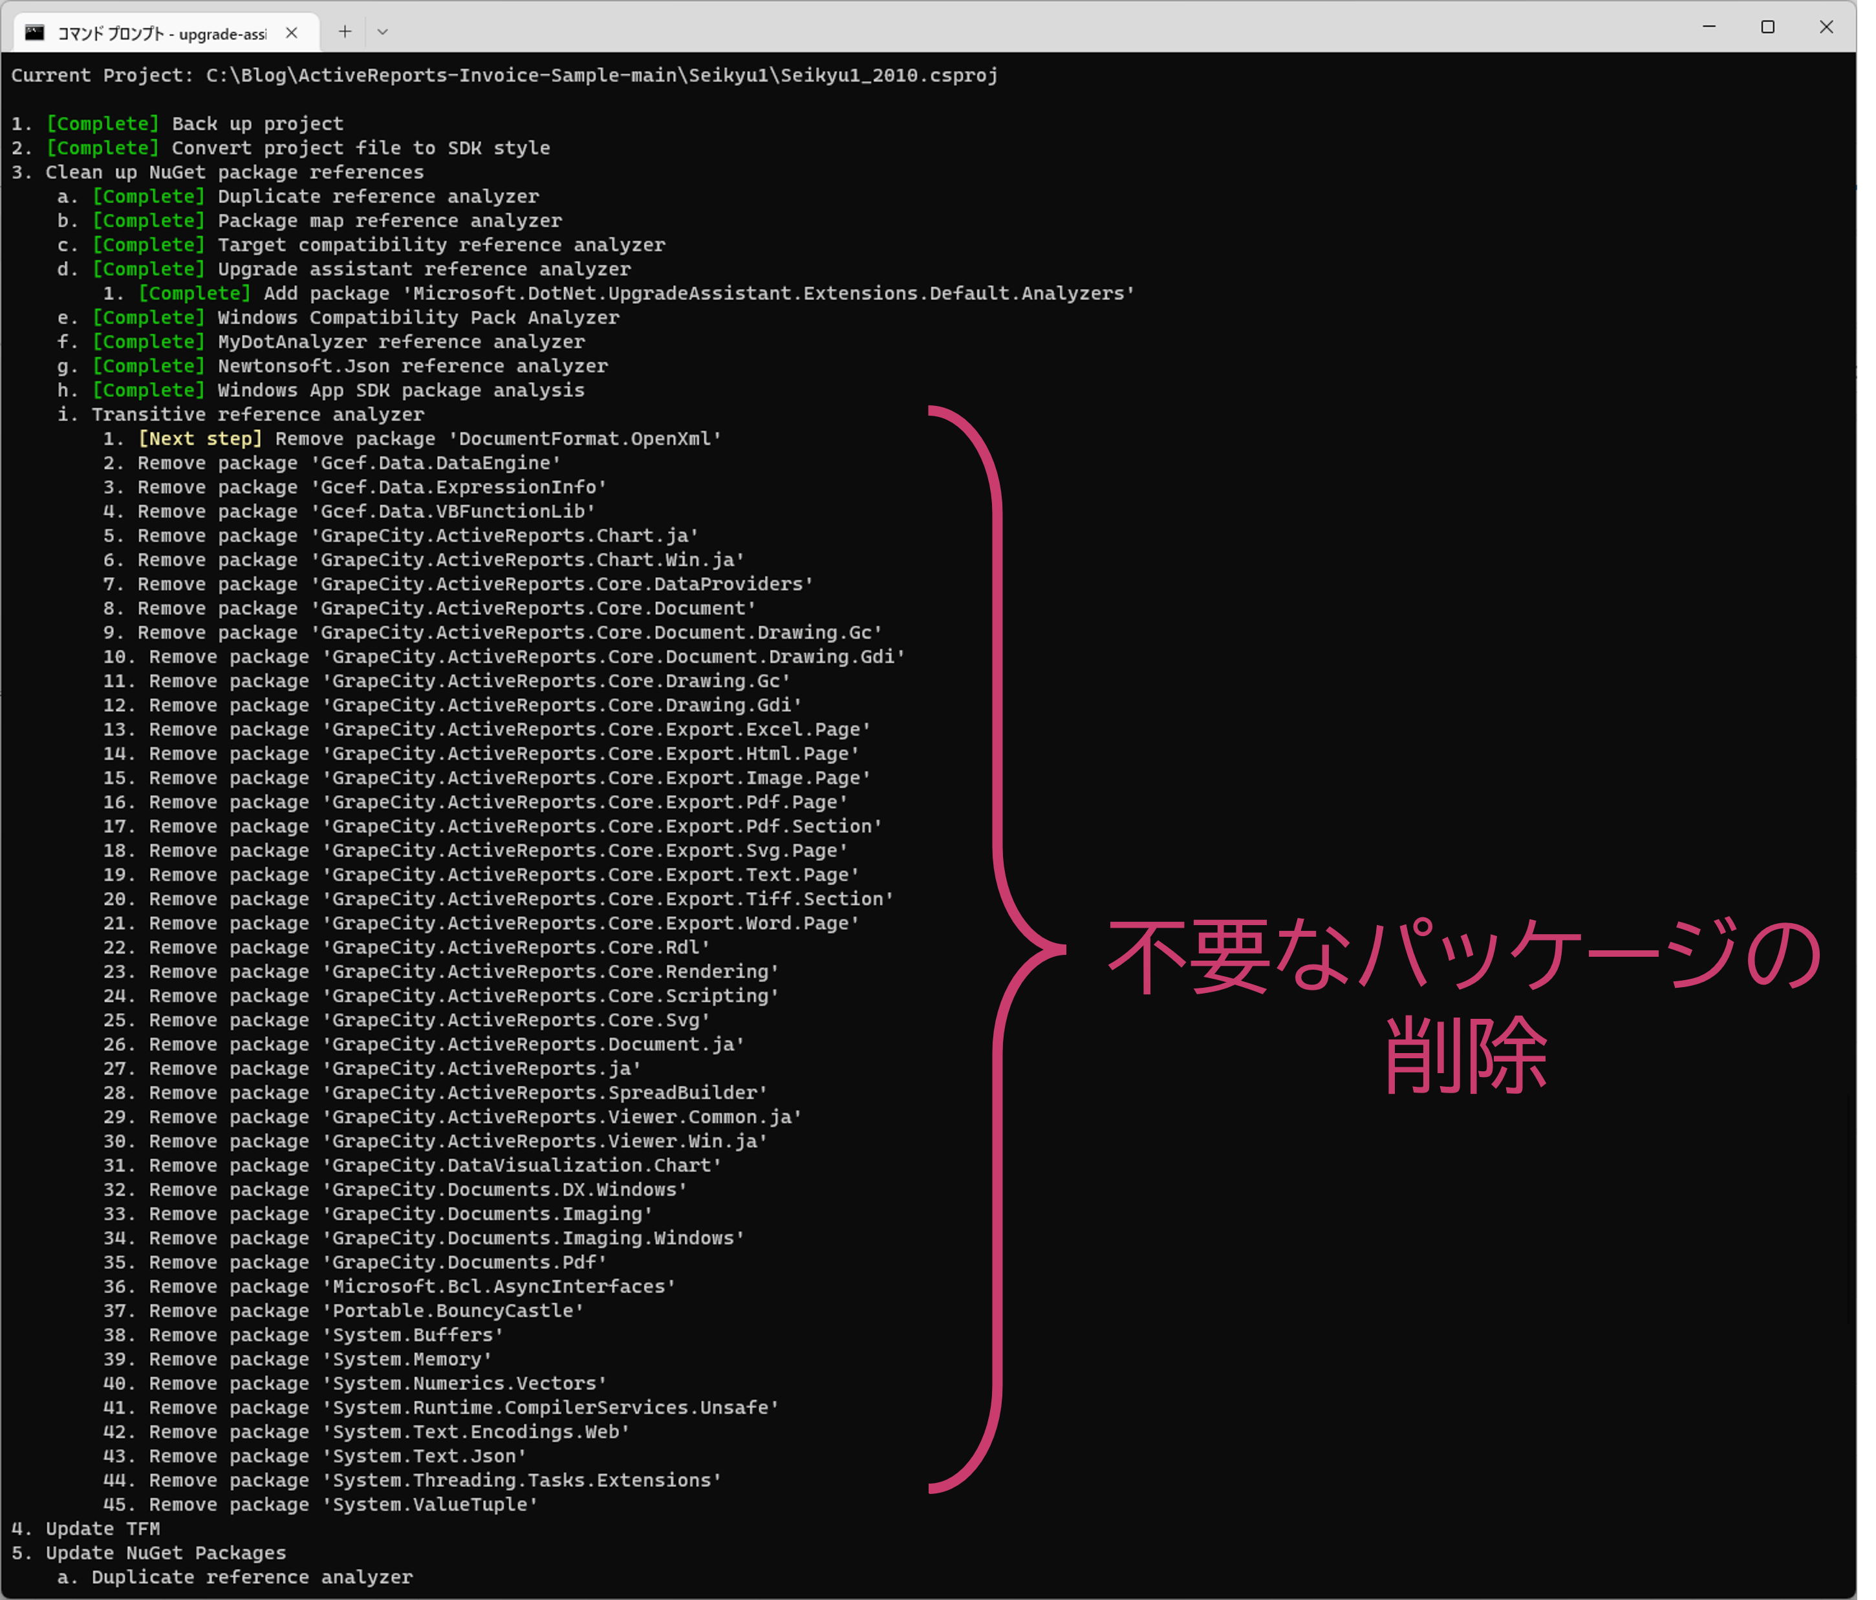Click Remove package 'GrapeCity.ActiveReports.Viewer.Win.ja' line

[435, 1142]
